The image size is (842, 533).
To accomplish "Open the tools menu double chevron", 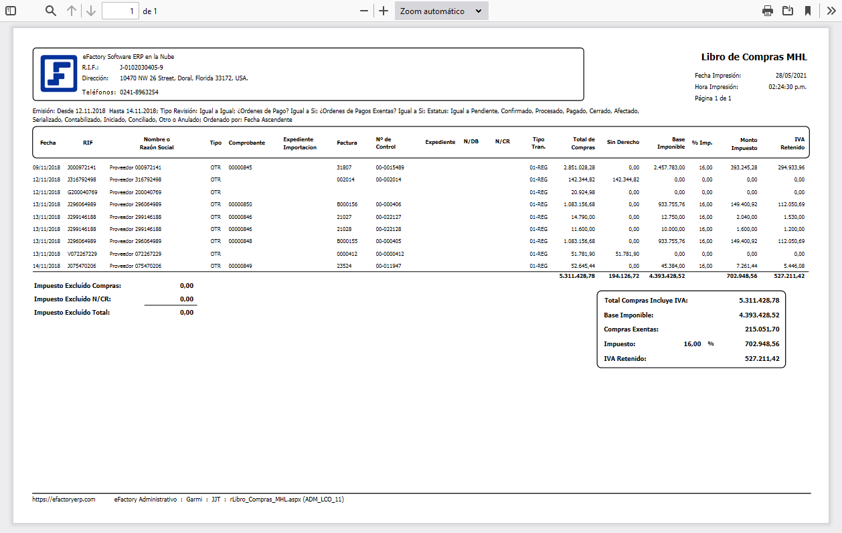I will (x=831, y=11).
